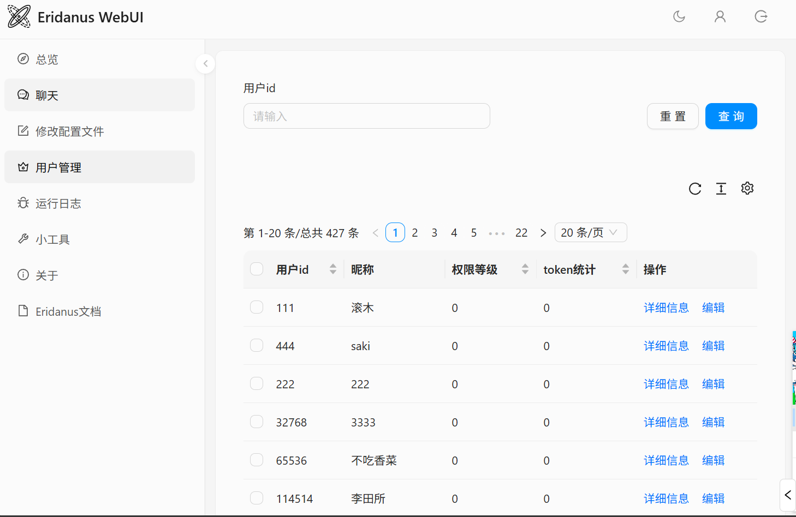Sort table by 用户id column arrows
Screen dimensions: 796x517
click(x=333, y=269)
